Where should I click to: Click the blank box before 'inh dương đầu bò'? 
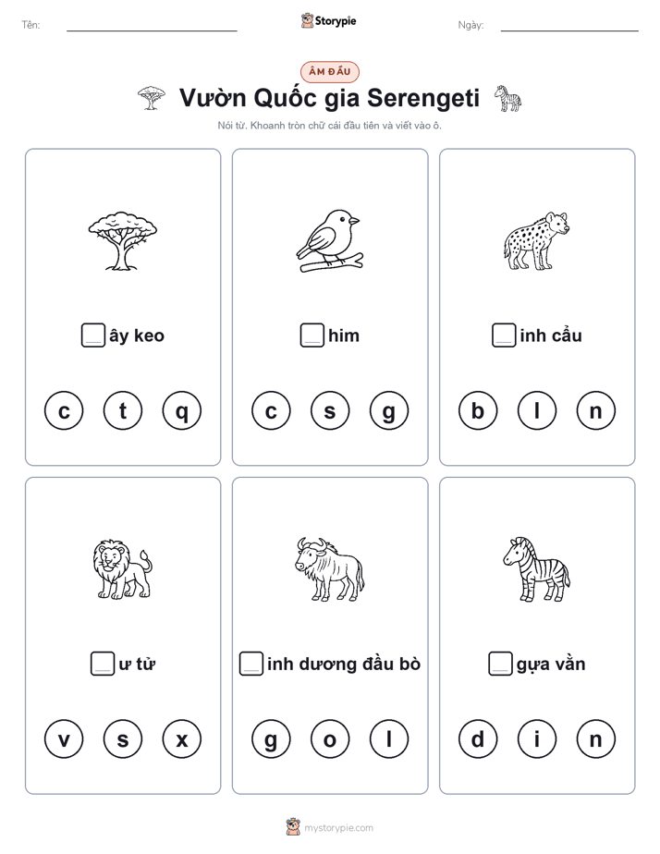point(251,664)
